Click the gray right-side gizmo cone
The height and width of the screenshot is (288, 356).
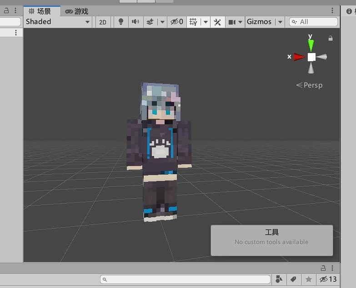click(322, 57)
